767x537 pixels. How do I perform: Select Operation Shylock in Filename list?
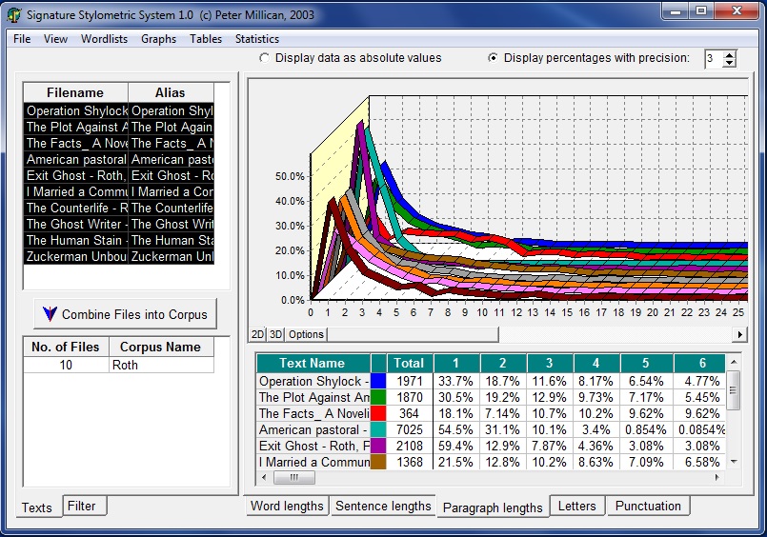coord(76,110)
